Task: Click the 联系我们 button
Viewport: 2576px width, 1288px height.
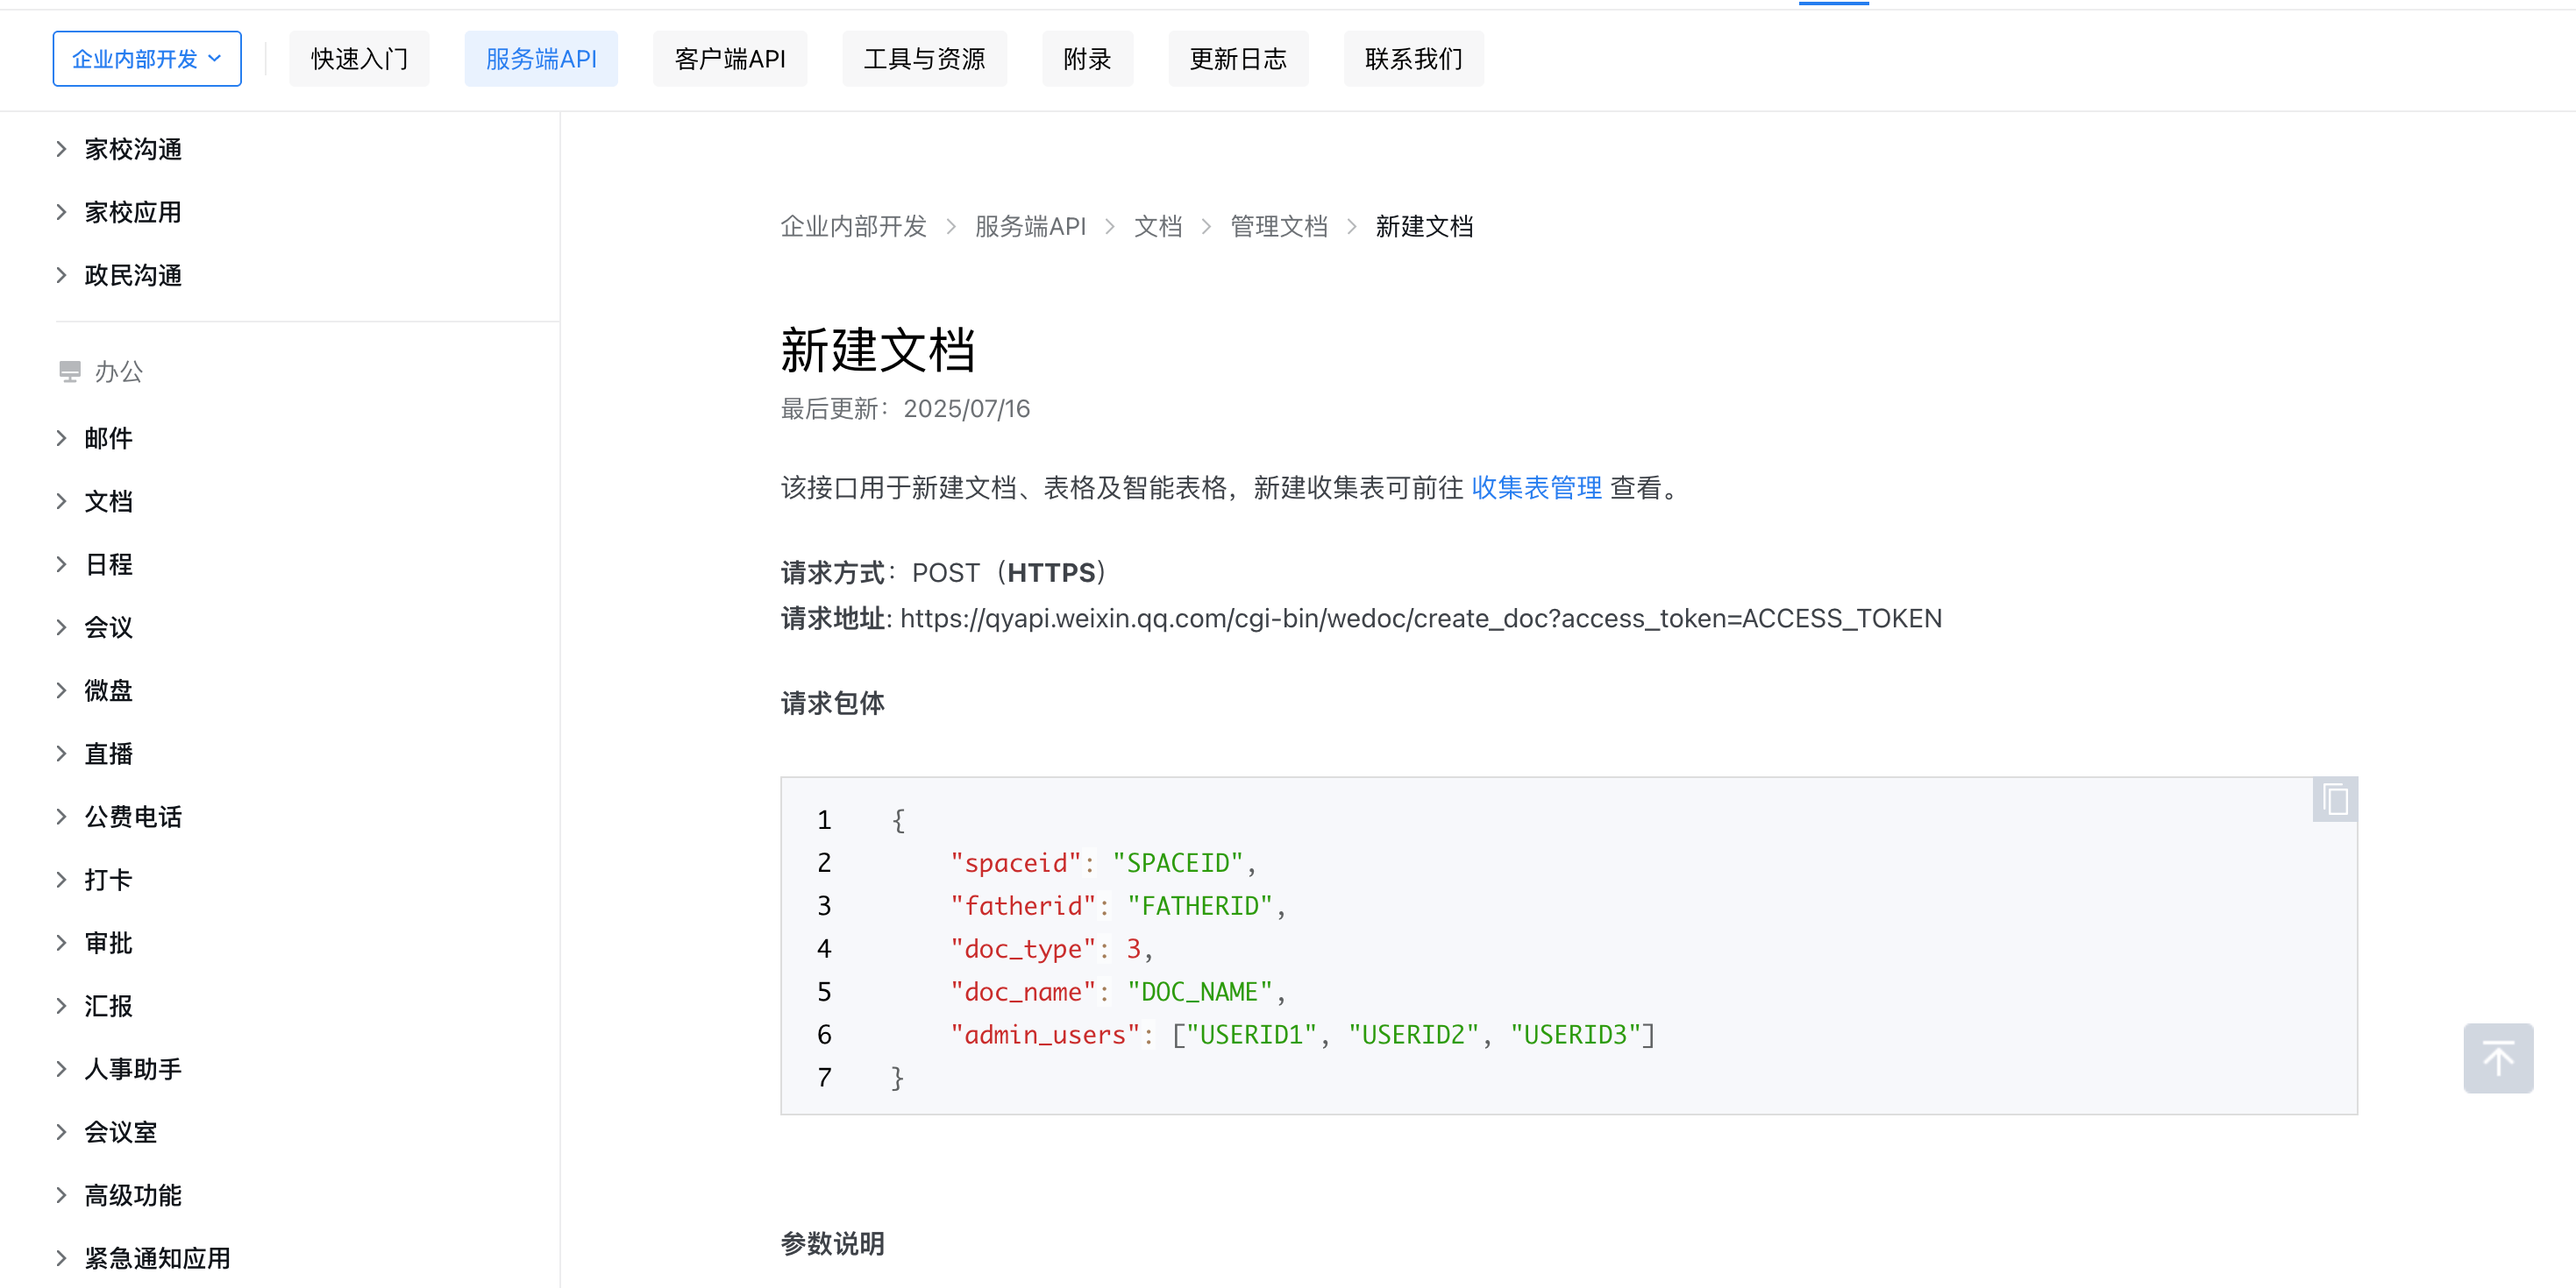Action: (x=1412, y=58)
